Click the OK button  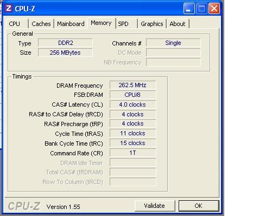(199, 206)
